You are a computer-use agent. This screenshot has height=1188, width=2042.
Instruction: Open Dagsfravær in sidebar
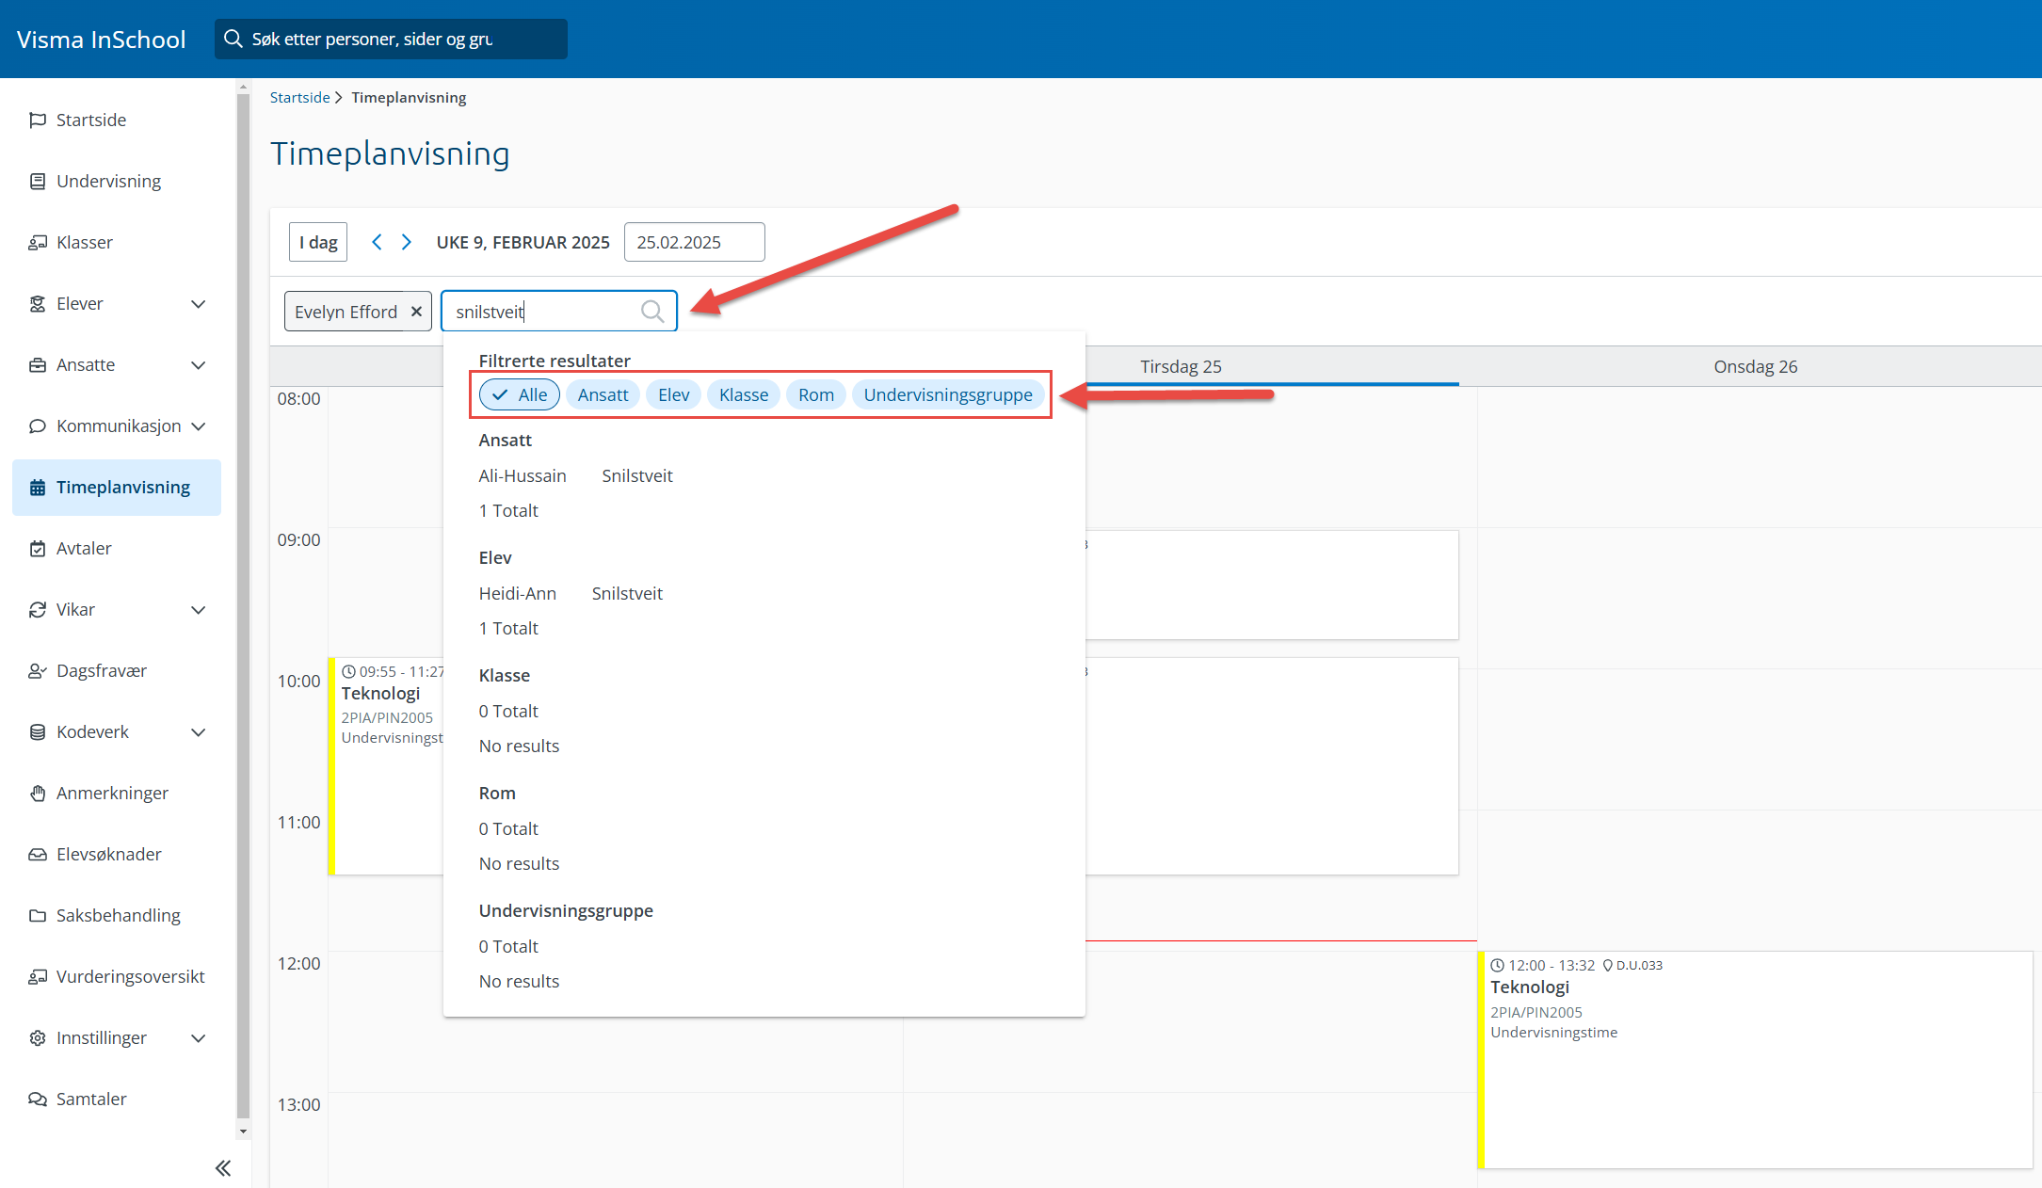tap(102, 670)
